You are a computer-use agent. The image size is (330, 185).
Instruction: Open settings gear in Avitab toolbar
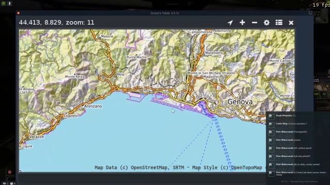click(267, 23)
